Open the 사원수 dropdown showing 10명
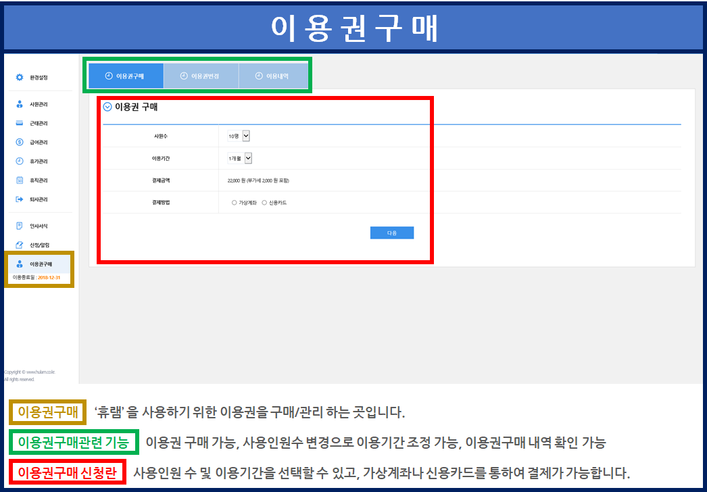Image resolution: width=707 pixels, height=492 pixels. [x=239, y=136]
